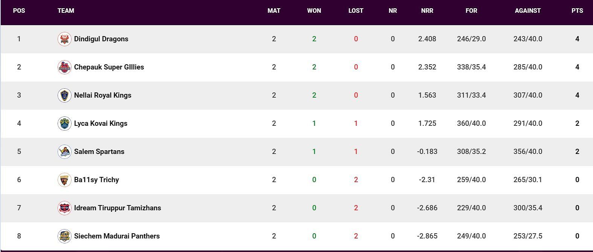
Task: Click the Ba11sy Trichy team logo
Action: pos(64,180)
